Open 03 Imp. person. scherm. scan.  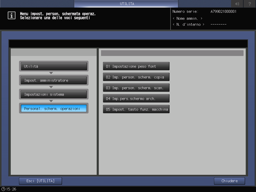coord(136,88)
